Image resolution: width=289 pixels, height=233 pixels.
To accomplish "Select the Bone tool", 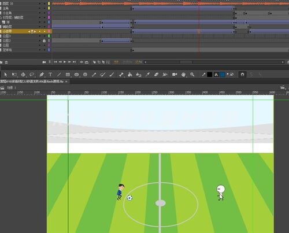I will [121, 75].
